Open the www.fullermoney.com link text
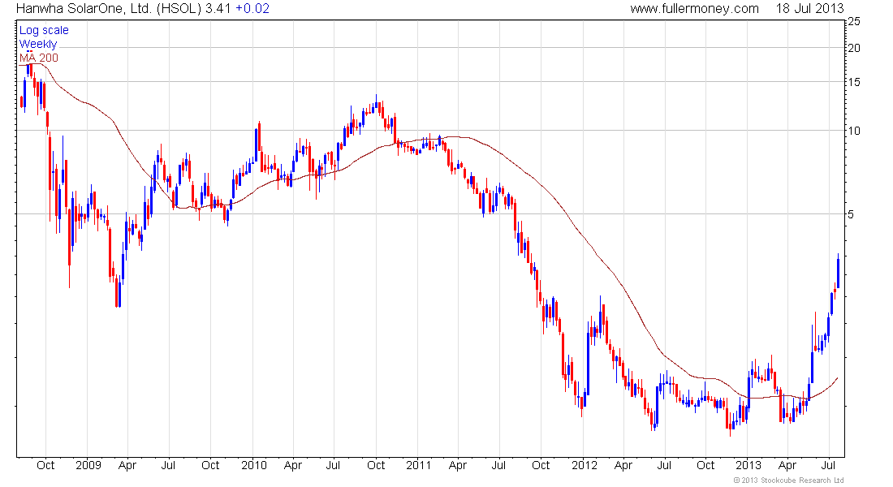Viewport: 893px width, 487px height. tap(694, 9)
